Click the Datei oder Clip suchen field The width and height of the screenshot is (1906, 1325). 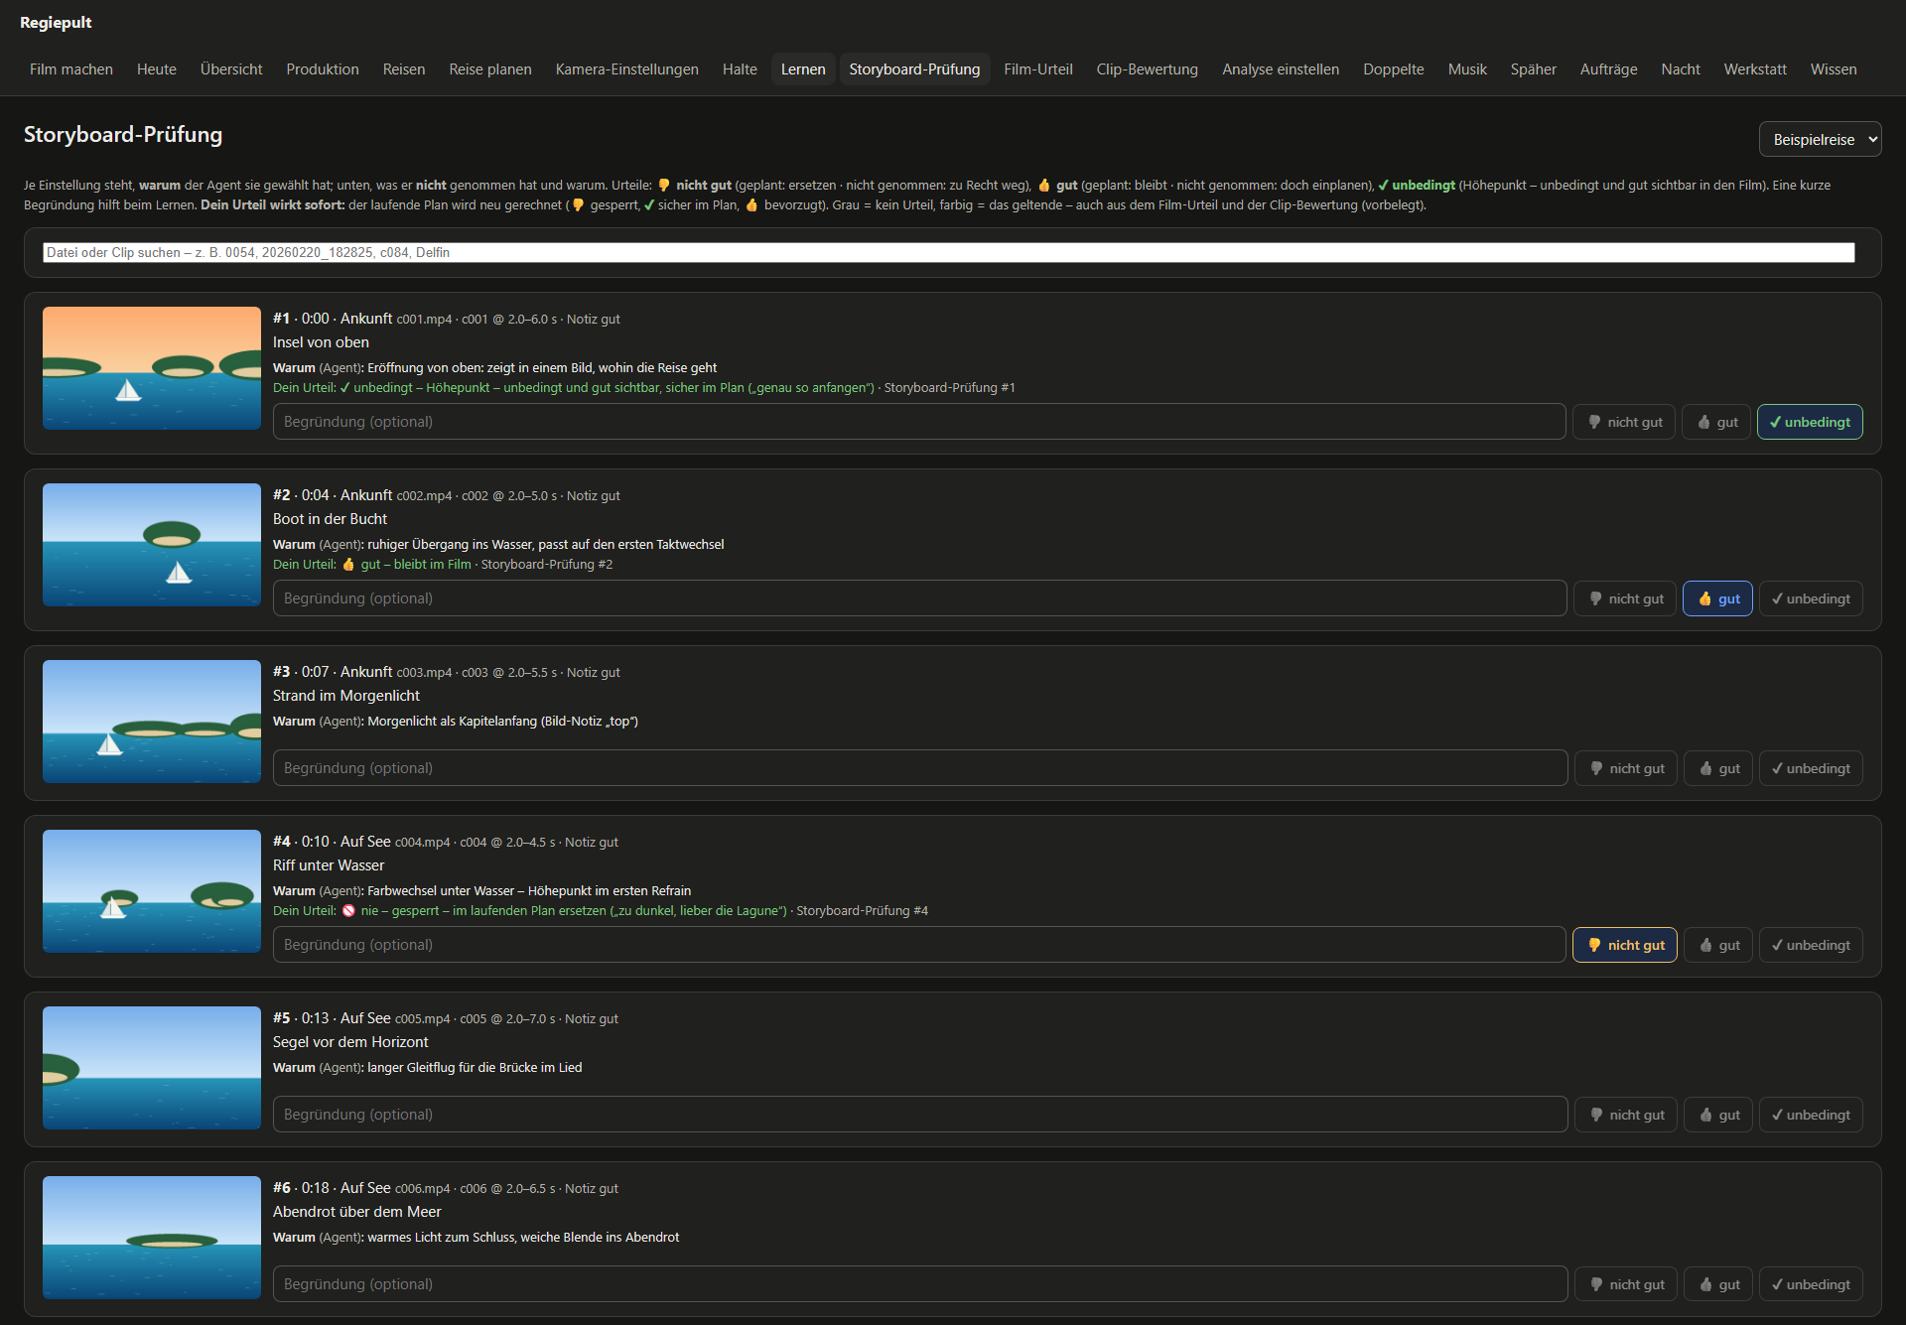pyautogui.click(x=948, y=252)
